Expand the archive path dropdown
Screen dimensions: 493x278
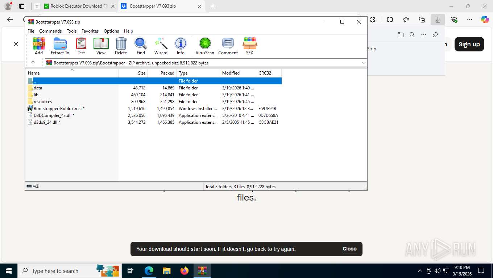tap(364, 63)
